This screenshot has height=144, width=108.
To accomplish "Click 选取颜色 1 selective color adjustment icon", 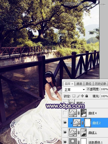I will click(x=73, y=141).
